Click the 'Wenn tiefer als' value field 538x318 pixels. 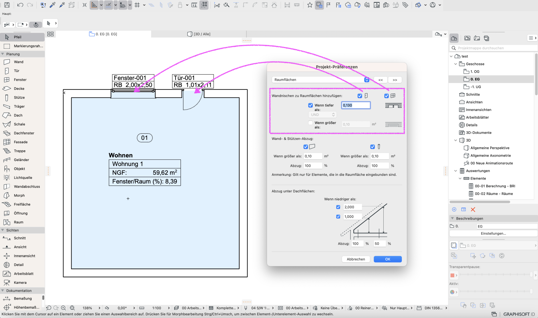(356, 105)
